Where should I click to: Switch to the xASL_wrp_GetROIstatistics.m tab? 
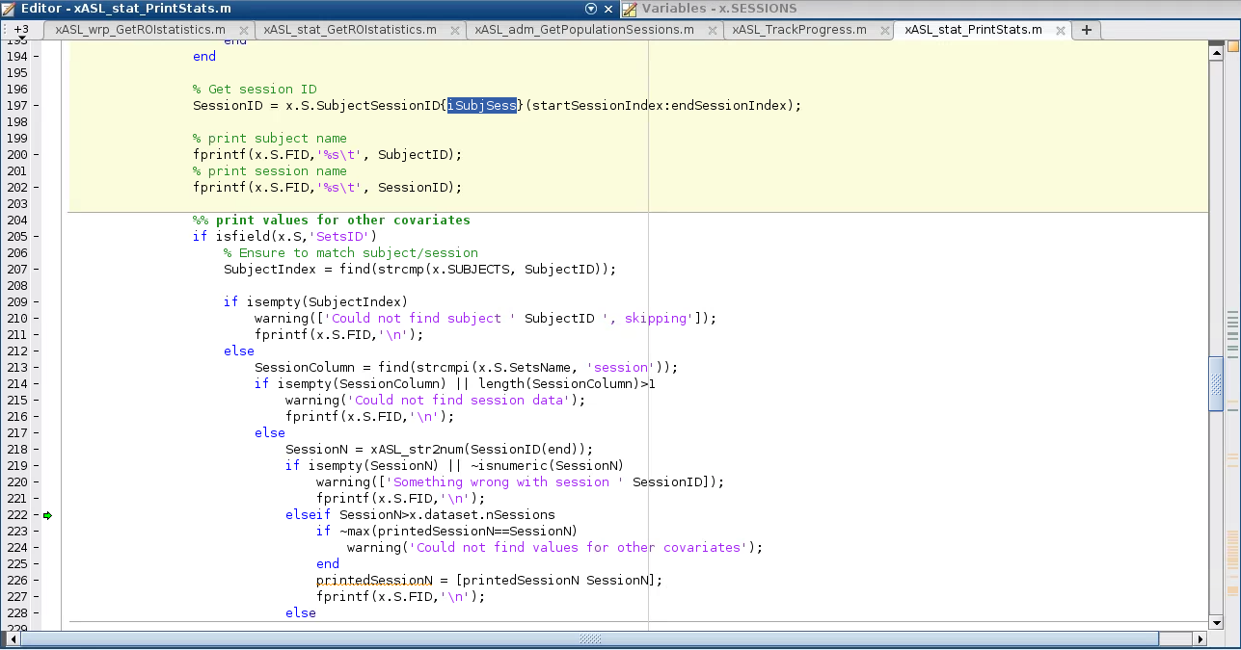pos(140,30)
